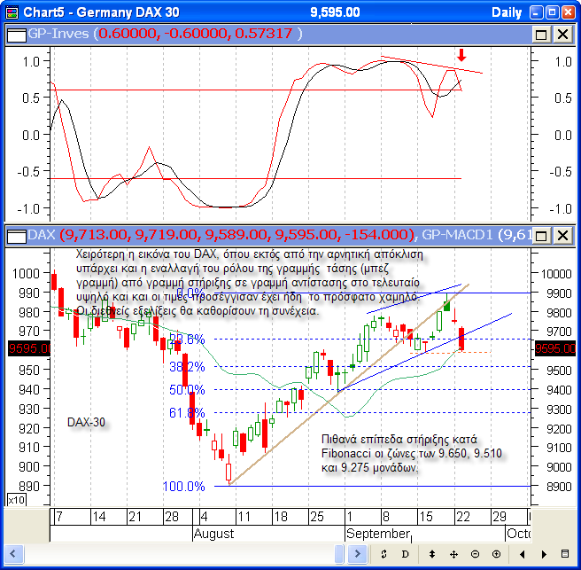
Task: Maximize the GP-Inves indicator panel
Action: [540, 34]
